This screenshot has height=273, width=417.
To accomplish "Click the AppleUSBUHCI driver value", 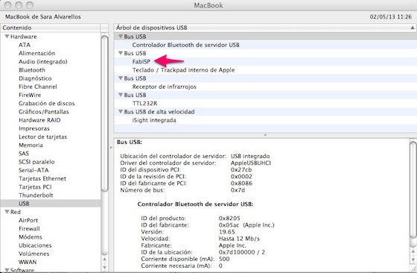I will click(x=251, y=163).
